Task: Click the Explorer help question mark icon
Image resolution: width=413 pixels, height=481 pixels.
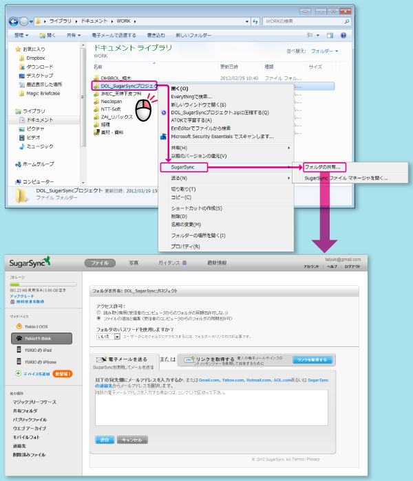Action: click(x=343, y=35)
